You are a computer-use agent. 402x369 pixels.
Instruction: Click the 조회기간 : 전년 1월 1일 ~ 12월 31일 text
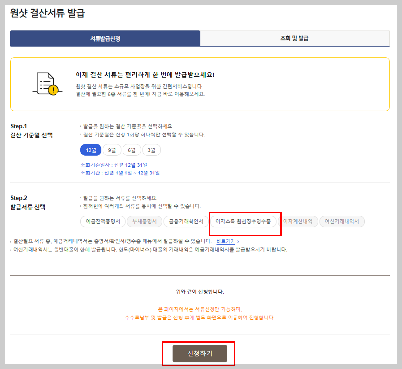click(x=120, y=173)
